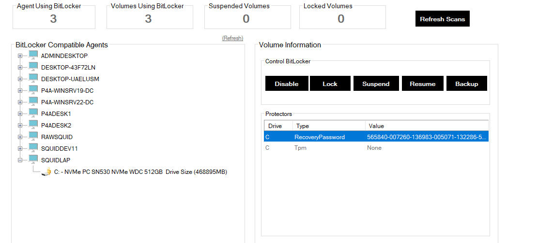Click the P4A-WINSRV19-DC computer icon
This screenshot has width=538, height=243.
(x=33, y=90)
